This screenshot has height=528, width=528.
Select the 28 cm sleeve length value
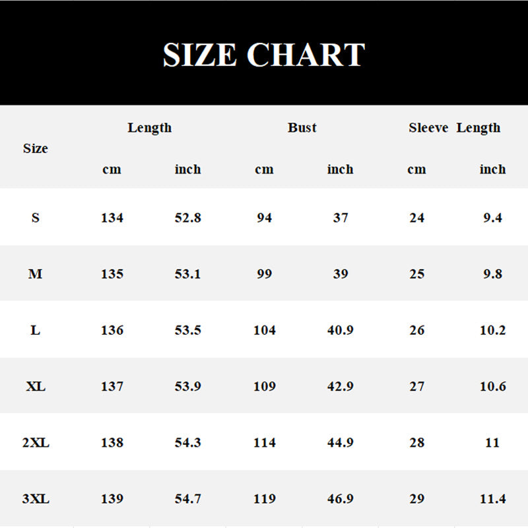click(416, 443)
